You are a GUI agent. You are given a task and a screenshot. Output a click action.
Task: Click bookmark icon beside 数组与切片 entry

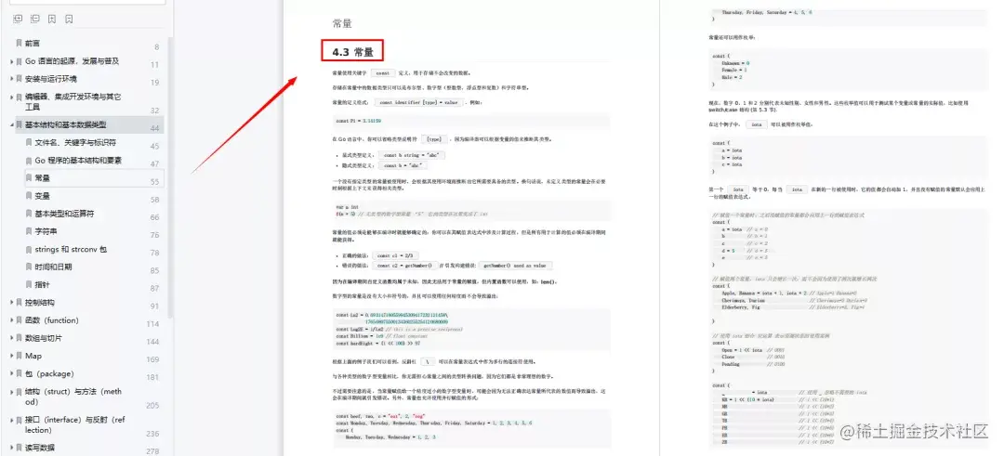pyautogui.click(x=20, y=338)
